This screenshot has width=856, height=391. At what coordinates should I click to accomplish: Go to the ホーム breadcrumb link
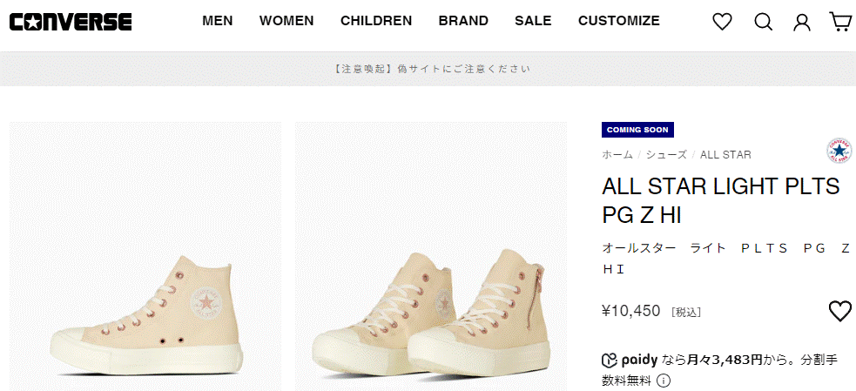617,155
